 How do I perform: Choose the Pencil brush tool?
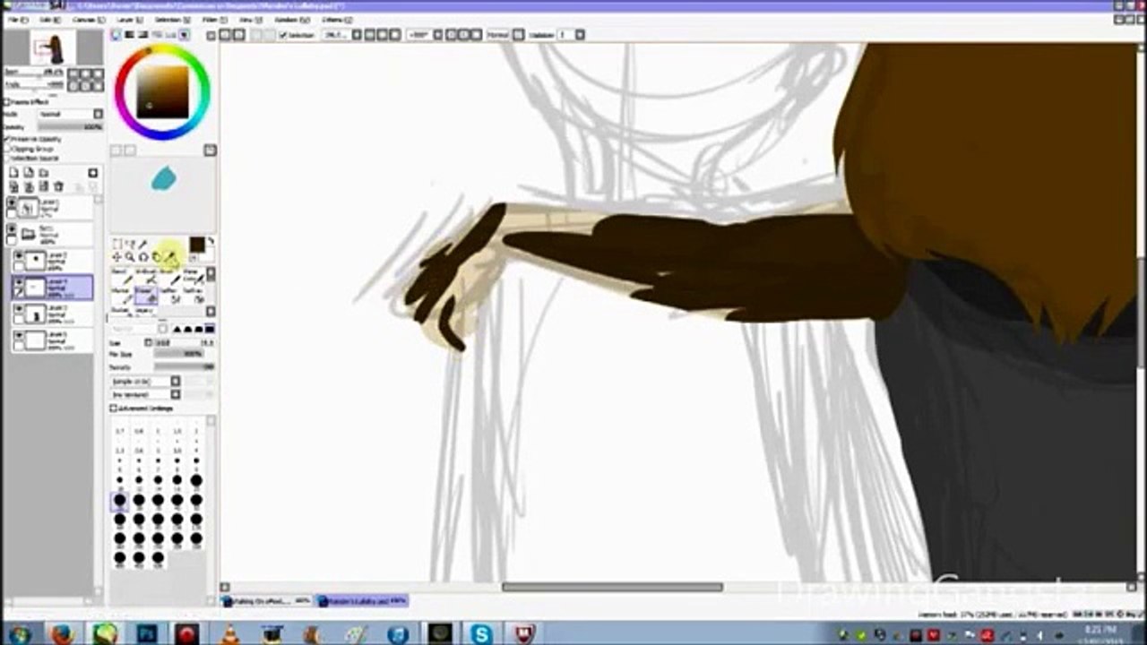pos(122,277)
